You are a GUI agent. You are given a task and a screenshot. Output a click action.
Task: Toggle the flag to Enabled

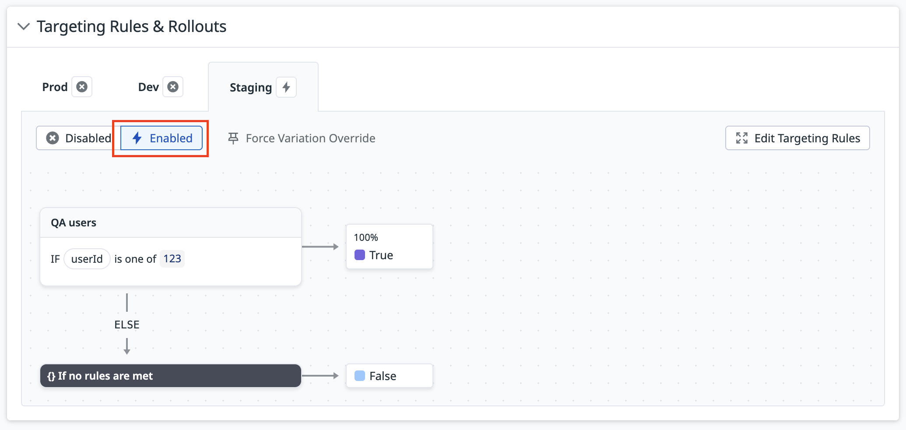(162, 138)
